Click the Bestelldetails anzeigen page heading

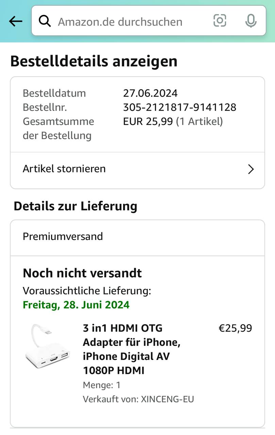(x=94, y=62)
